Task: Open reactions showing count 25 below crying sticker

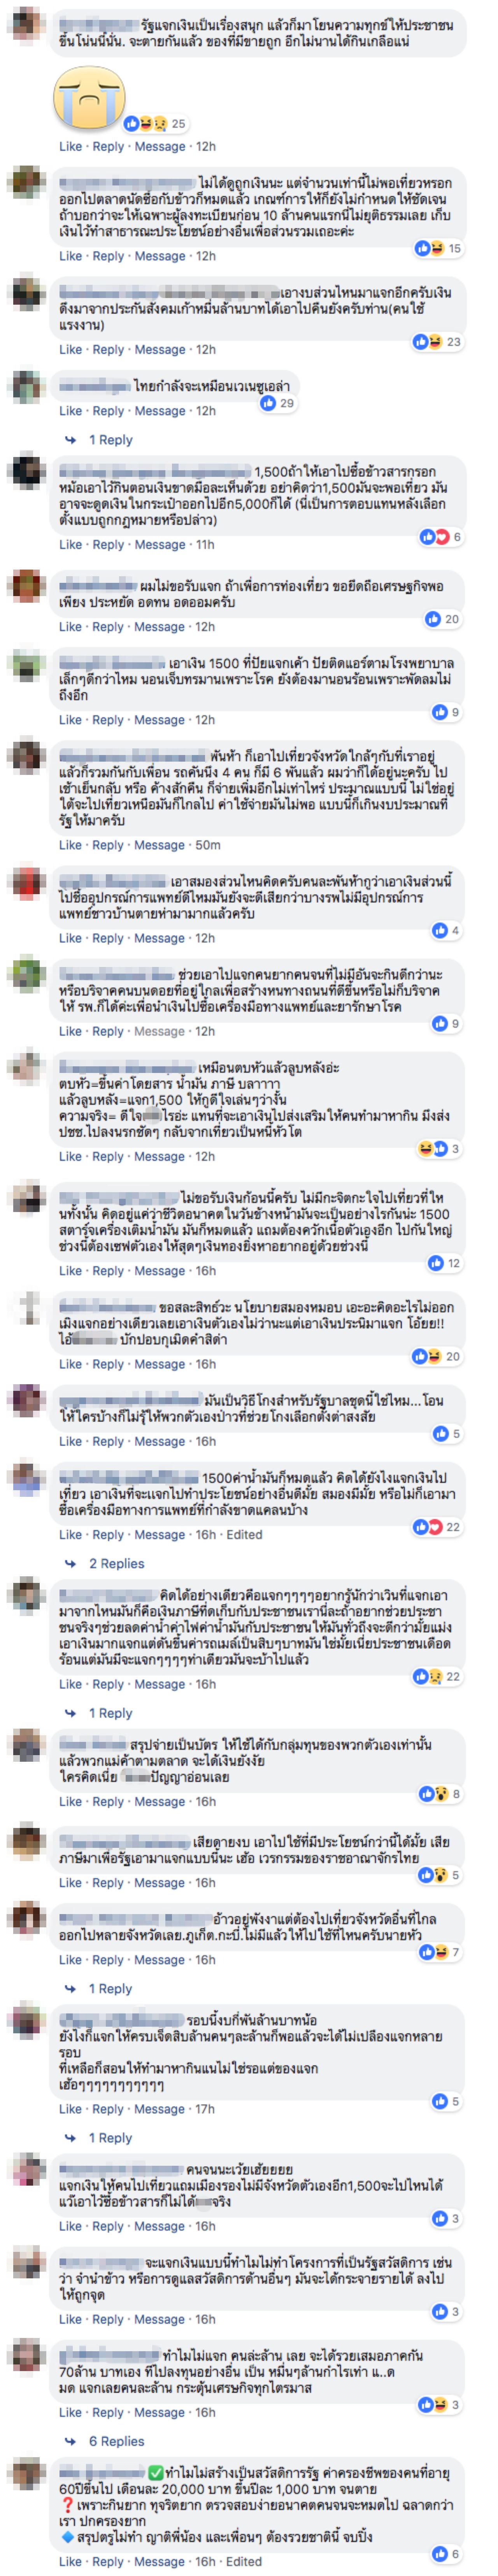Action: [x=155, y=124]
